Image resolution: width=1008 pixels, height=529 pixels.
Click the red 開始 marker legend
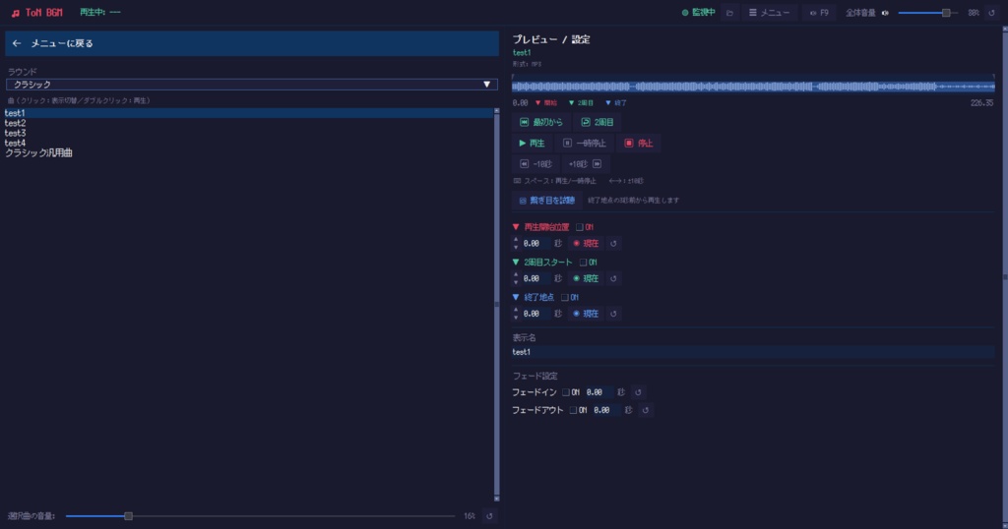(x=546, y=102)
